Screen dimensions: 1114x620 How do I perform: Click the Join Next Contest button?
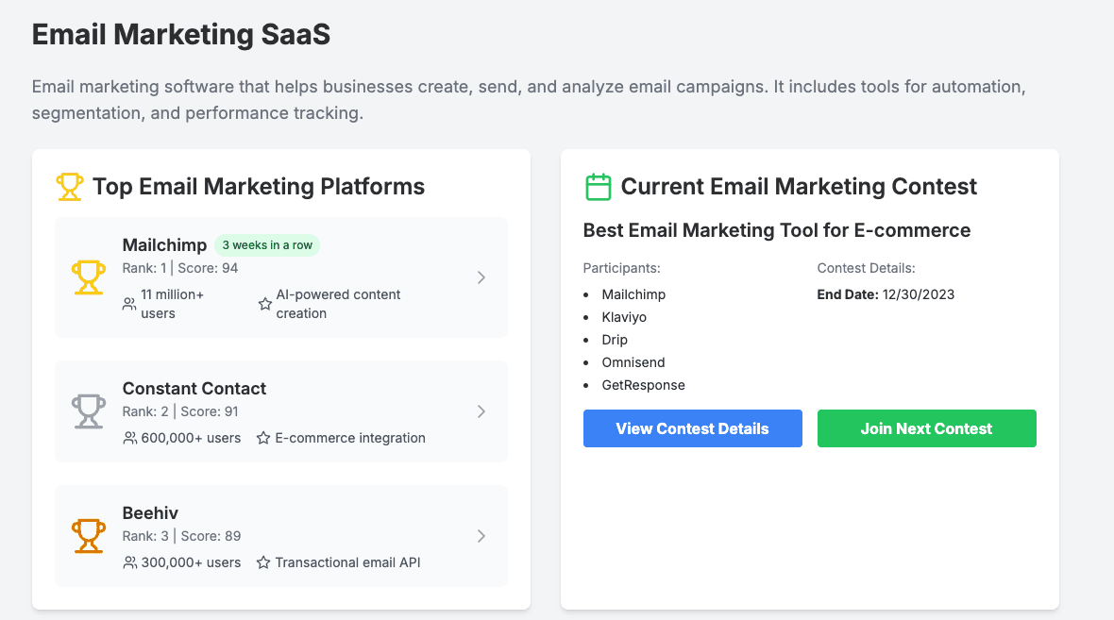(926, 428)
